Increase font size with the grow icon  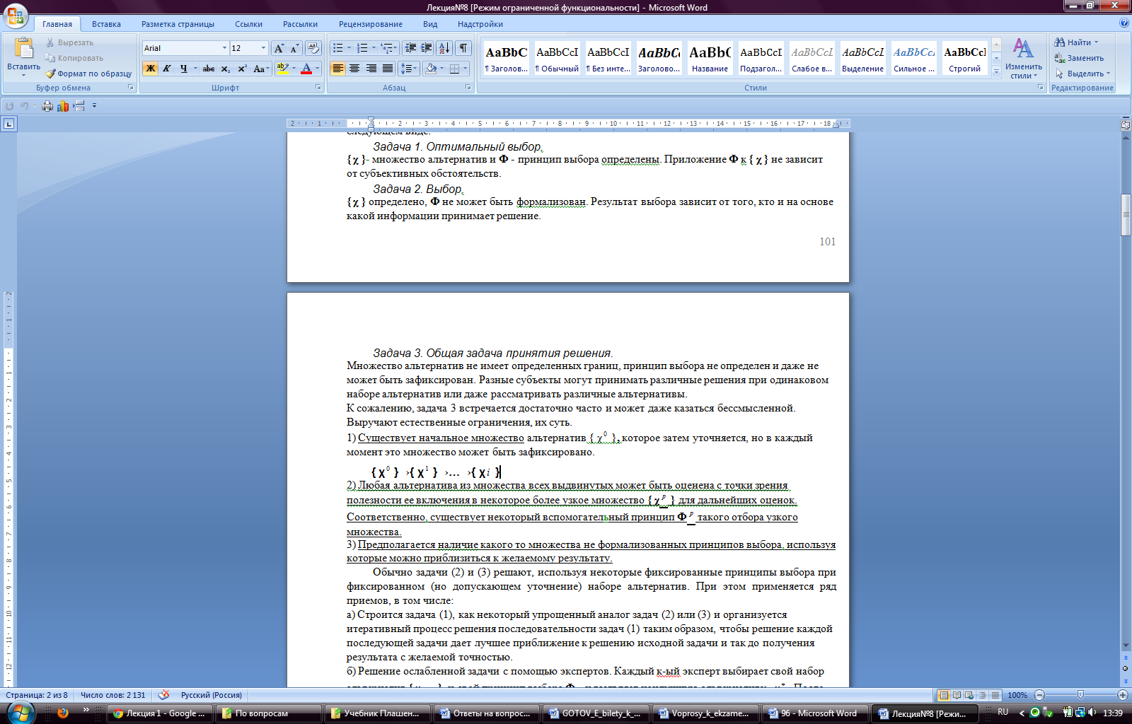pyautogui.click(x=279, y=48)
